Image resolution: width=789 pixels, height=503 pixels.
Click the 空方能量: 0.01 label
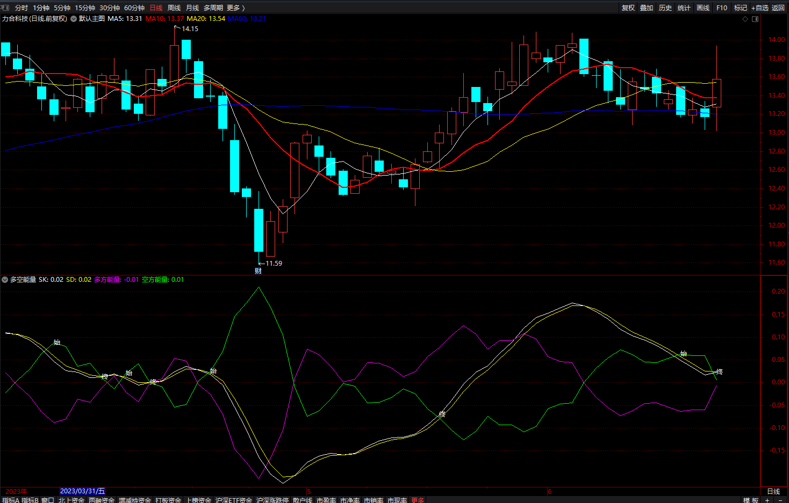[163, 280]
